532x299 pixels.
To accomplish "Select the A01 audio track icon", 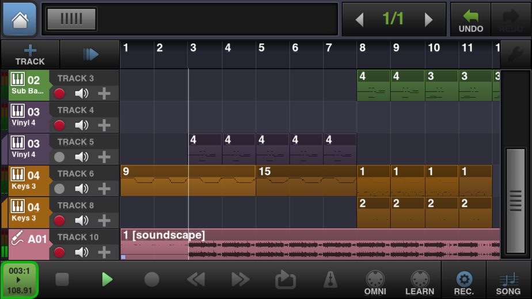I will pyautogui.click(x=29, y=244).
